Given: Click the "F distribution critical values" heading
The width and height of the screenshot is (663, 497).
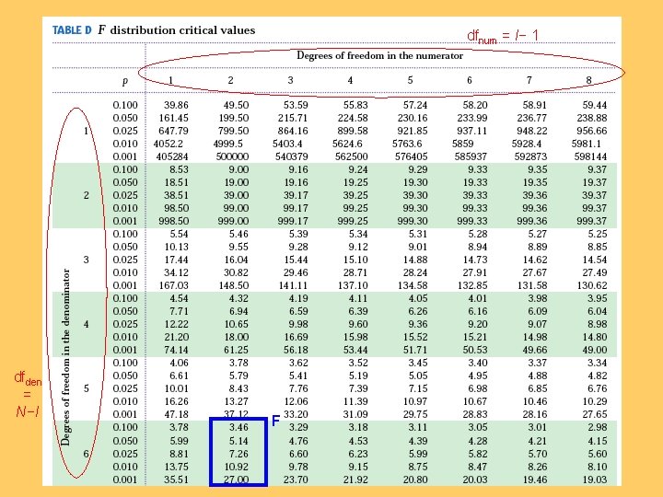Looking at the screenshot, I should click(176, 30).
